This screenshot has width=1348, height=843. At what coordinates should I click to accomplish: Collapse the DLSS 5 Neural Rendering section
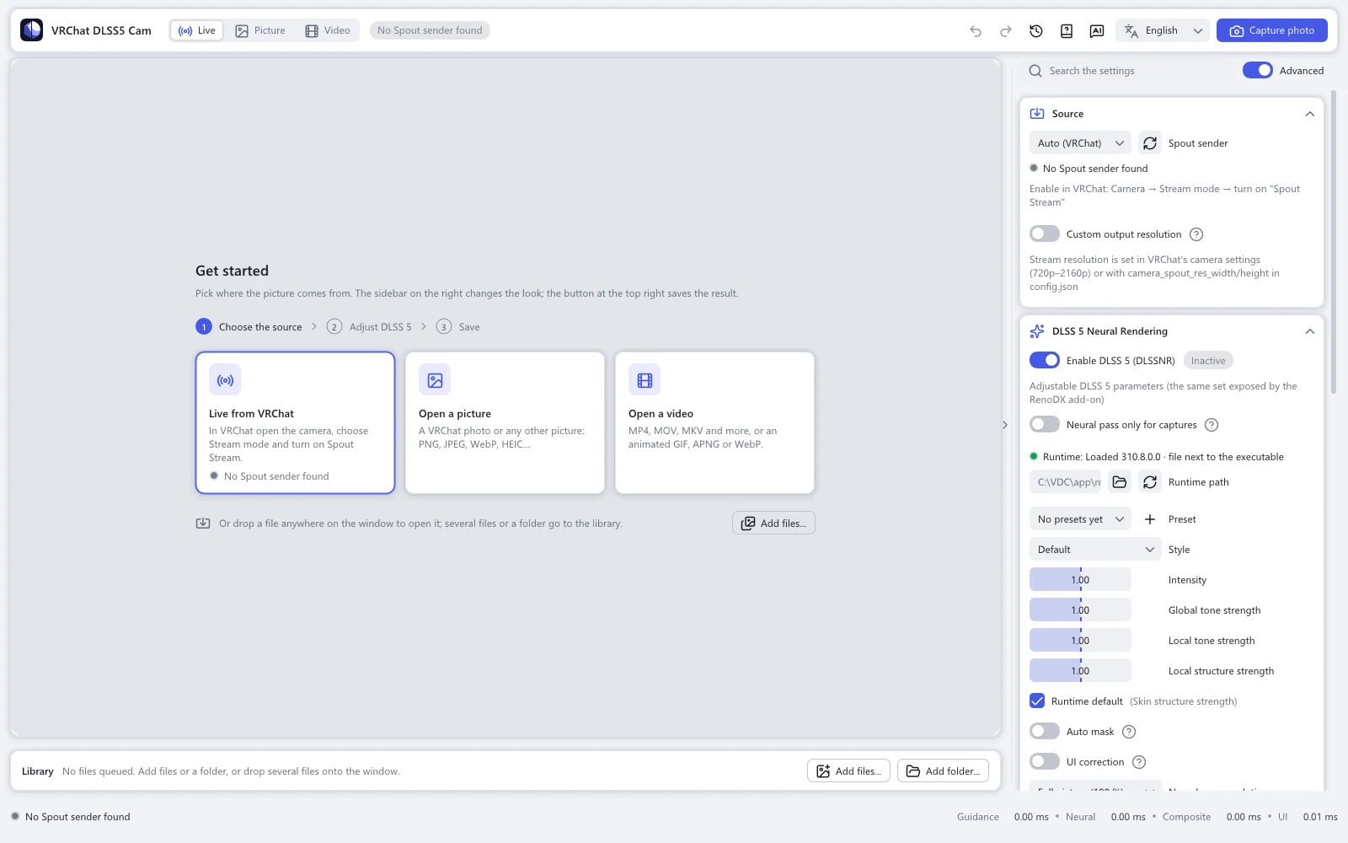[1309, 331]
